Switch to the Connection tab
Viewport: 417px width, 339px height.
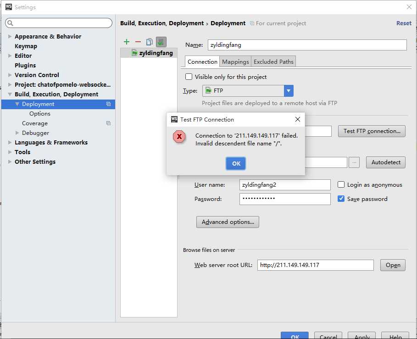point(202,61)
